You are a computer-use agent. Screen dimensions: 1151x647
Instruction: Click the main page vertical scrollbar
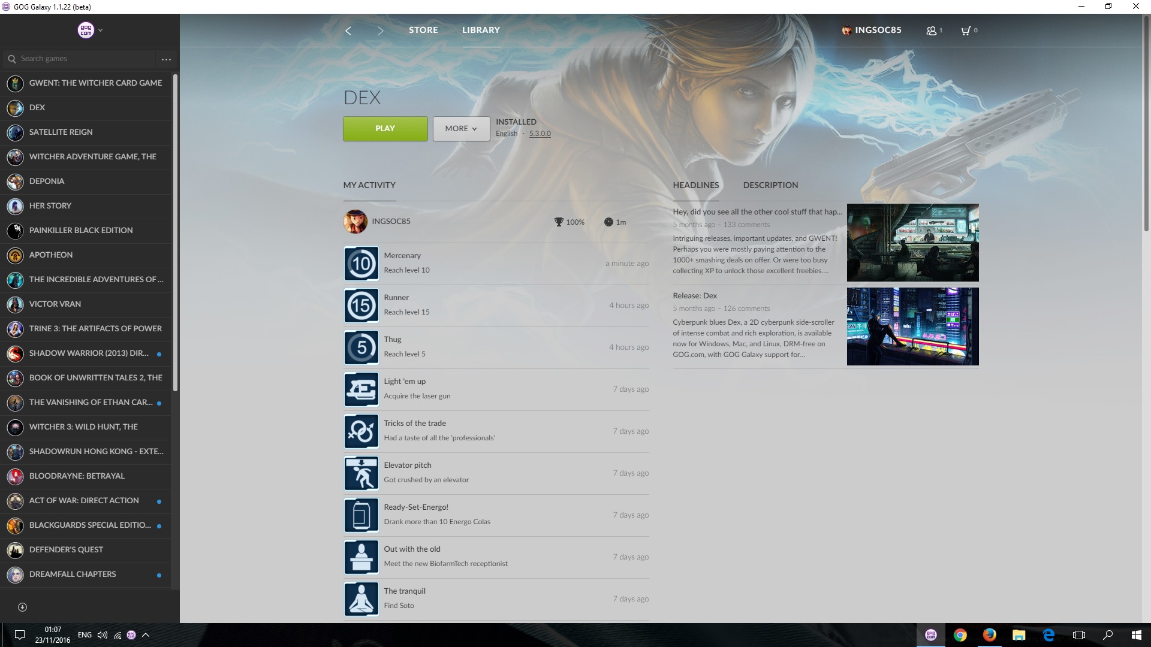click(x=1146, y=123)
